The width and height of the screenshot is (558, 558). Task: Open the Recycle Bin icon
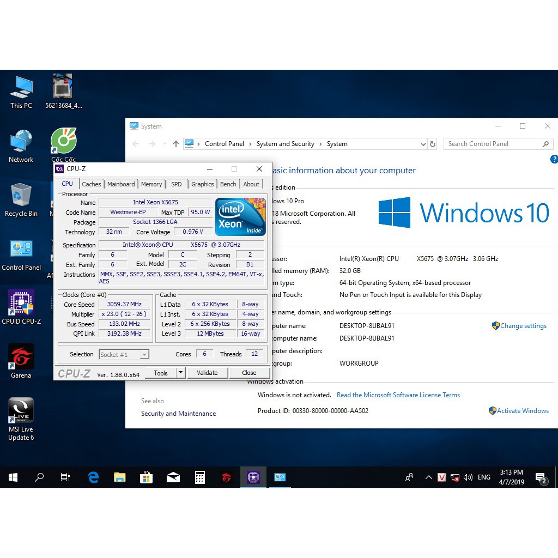pyautogui.click(x=21, y=196)
